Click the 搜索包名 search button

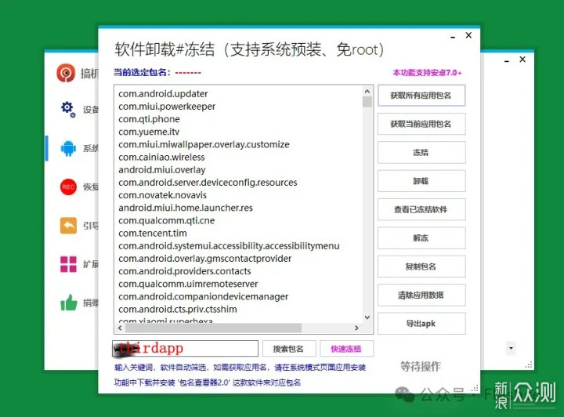pos(289,349)
